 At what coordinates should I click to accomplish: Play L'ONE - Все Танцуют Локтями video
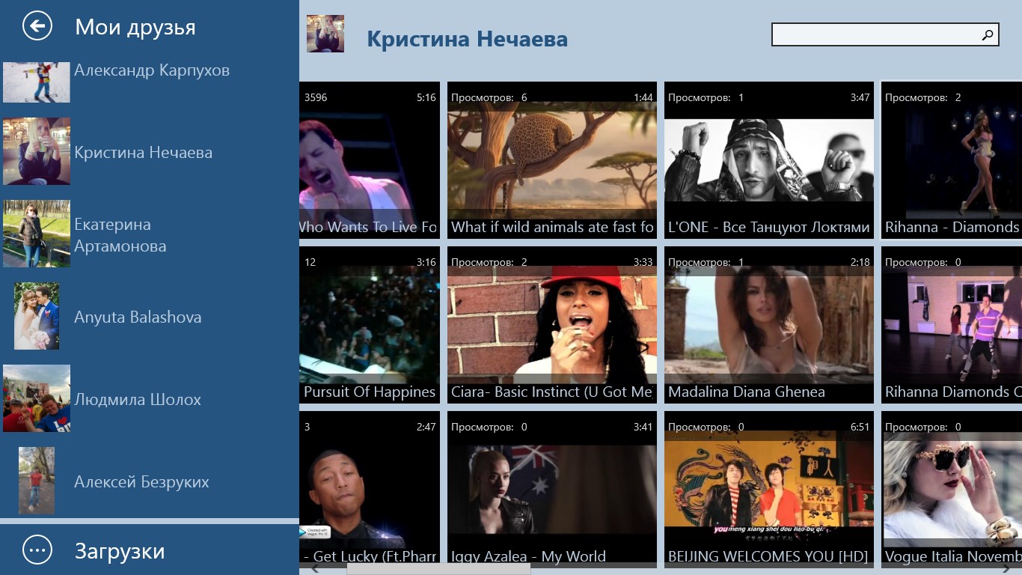[769, 160]
